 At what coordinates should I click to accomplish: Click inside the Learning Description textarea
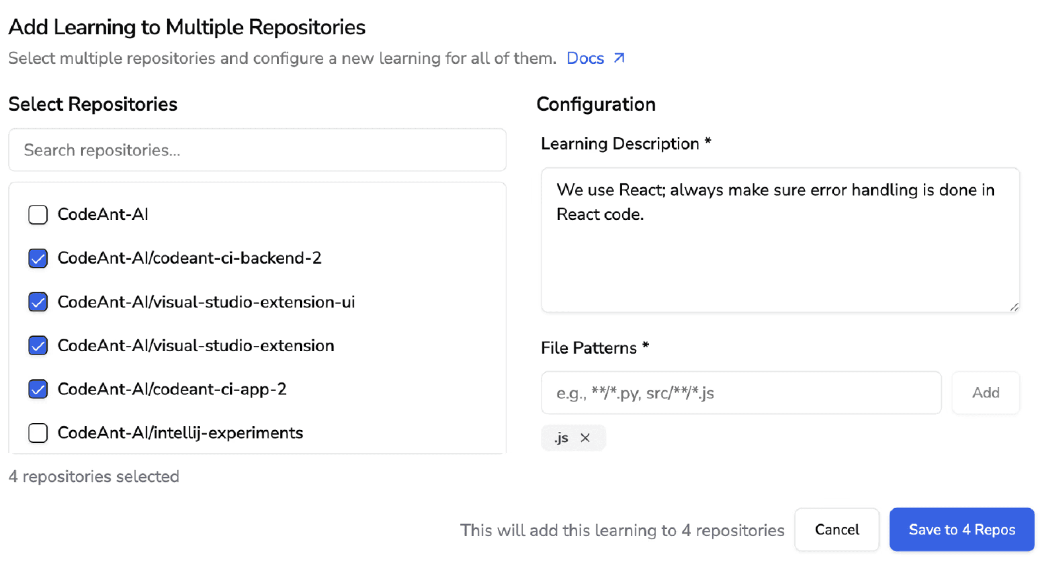tap(779, 238)
